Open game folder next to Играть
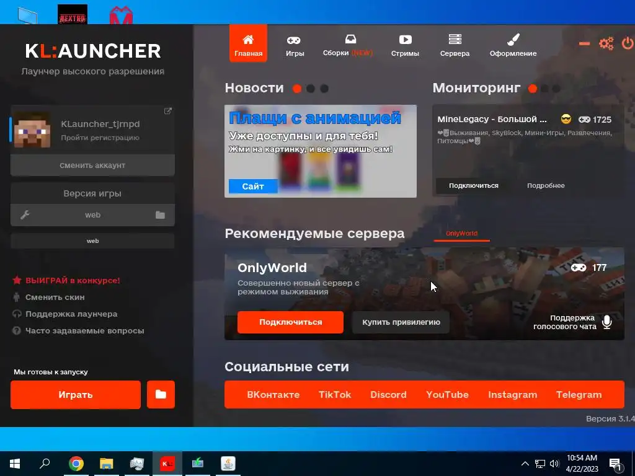 pyautogui.click(x=161, y=395)
